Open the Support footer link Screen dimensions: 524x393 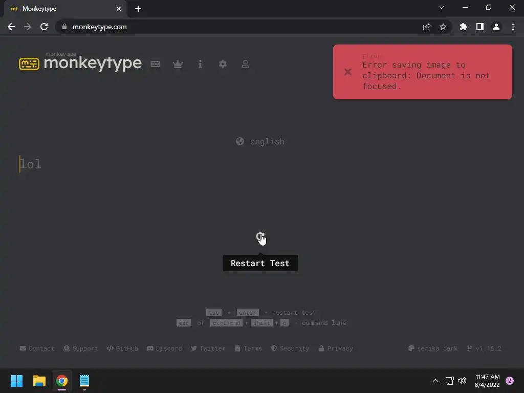coord(81,348)
